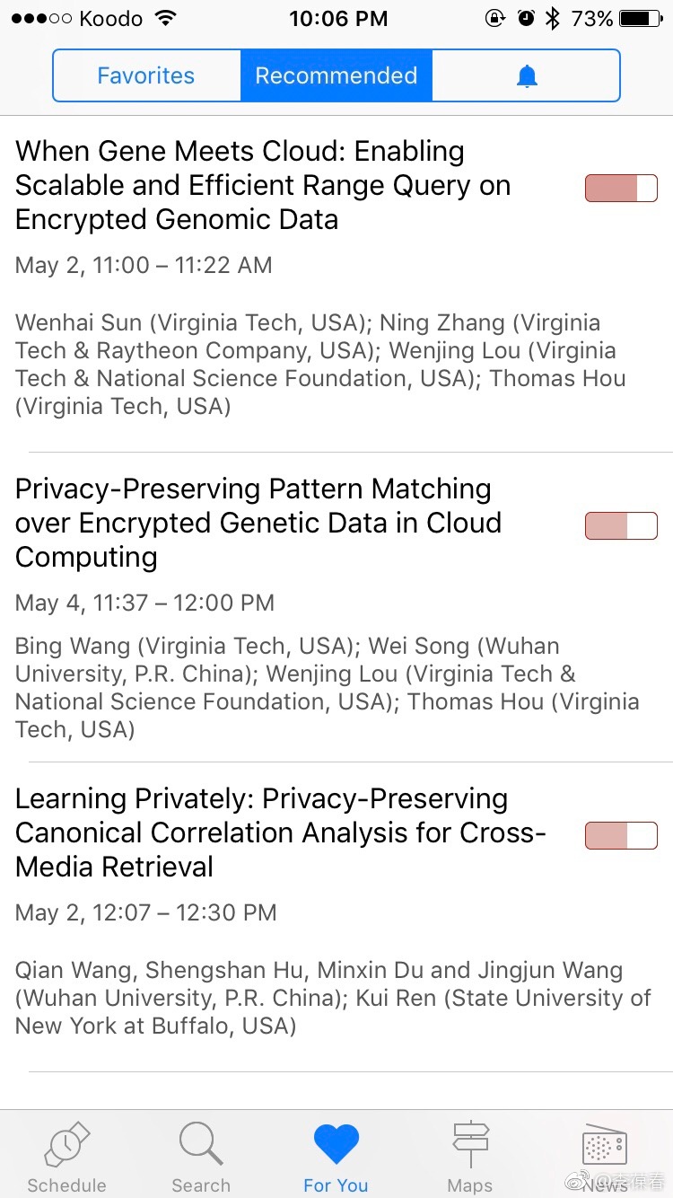This screenshot has height=1198, width=673.
Task: Toggle favorite for When Gene Meets Cloud
Action: (x=621, y=189)
